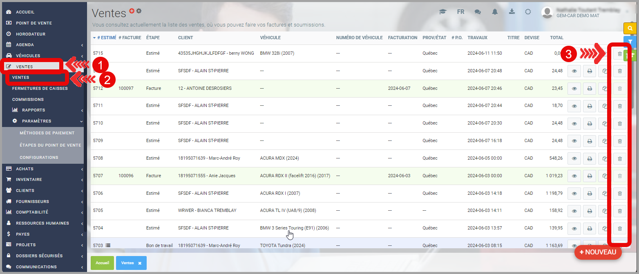Click the download icon in top bar
The height and width of the screenshot is (274, 639).
512,12
